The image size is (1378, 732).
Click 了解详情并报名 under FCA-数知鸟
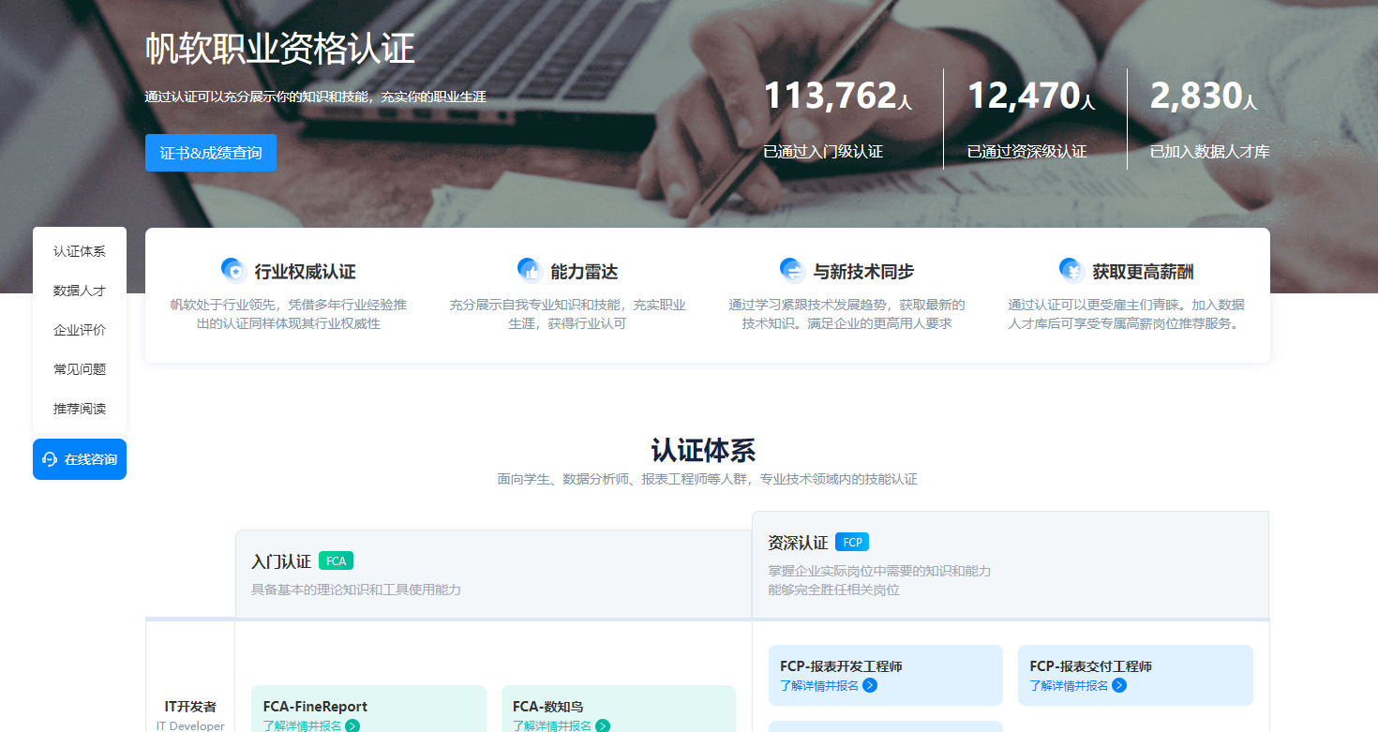552,725
